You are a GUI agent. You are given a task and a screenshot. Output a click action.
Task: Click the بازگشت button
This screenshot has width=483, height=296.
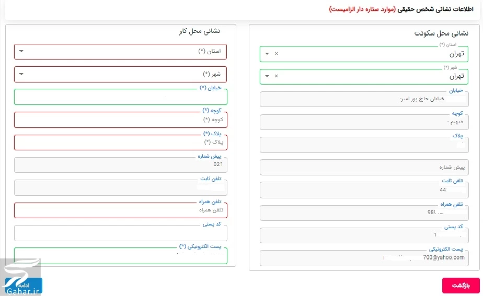(461, 286)
